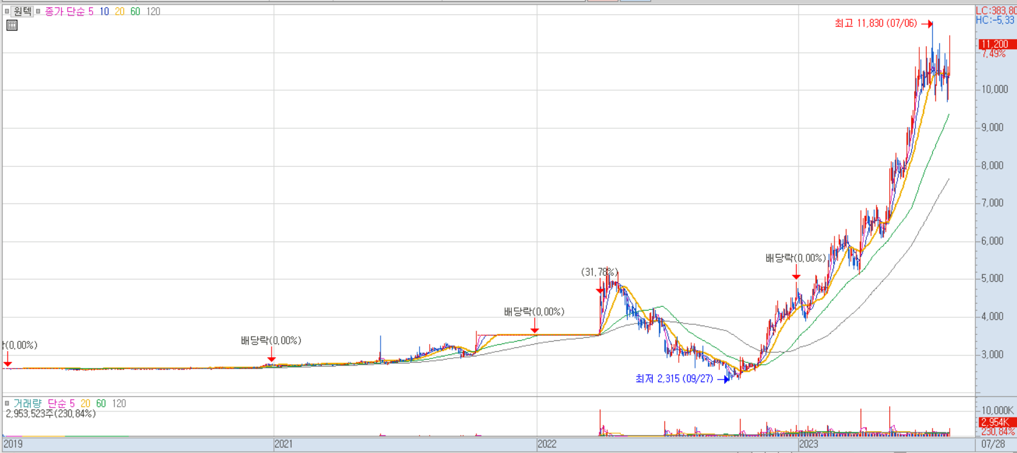Click the HC:-5,33 readout
This screenshot has height=453, width=1017.
tap(996, 21)
